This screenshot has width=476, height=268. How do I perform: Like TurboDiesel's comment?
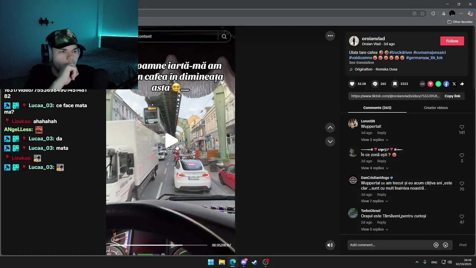[x=462, y=217]
